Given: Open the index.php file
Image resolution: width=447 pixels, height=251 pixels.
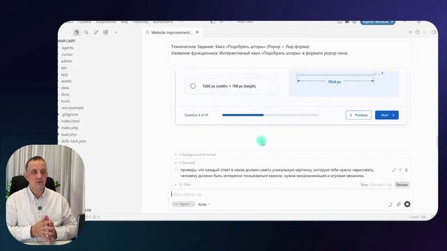Looking at the screenshot, I should point(70,128).
